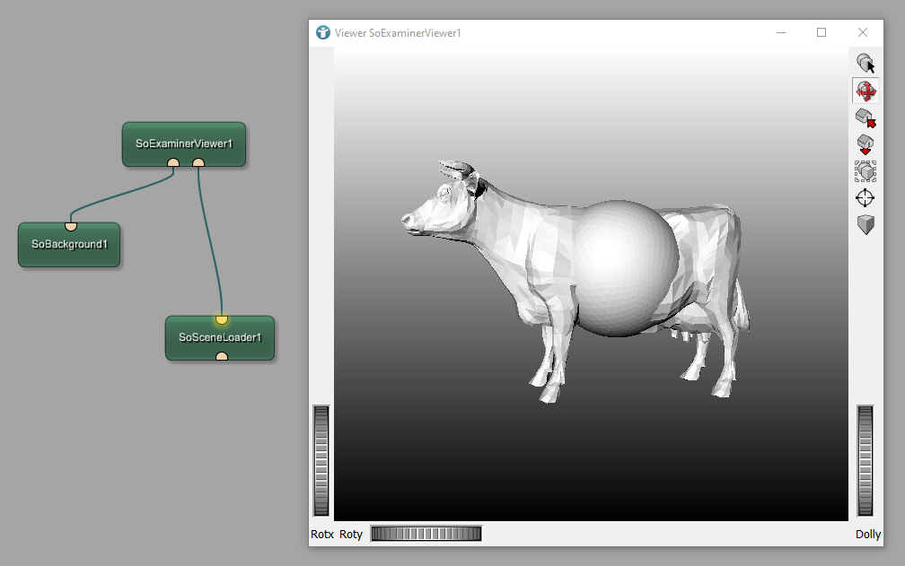Click the sphere in the 3D viewer
905x566 pixels.
click(624, 268)
